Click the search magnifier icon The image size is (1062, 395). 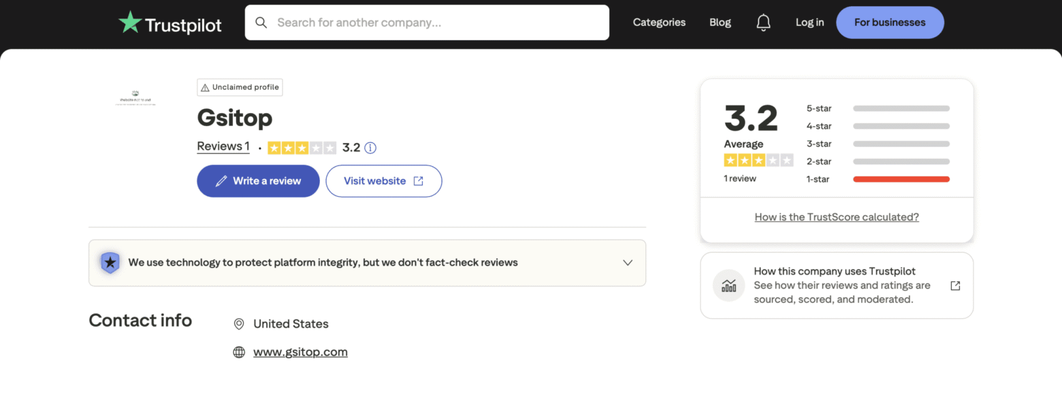[261, 22]
